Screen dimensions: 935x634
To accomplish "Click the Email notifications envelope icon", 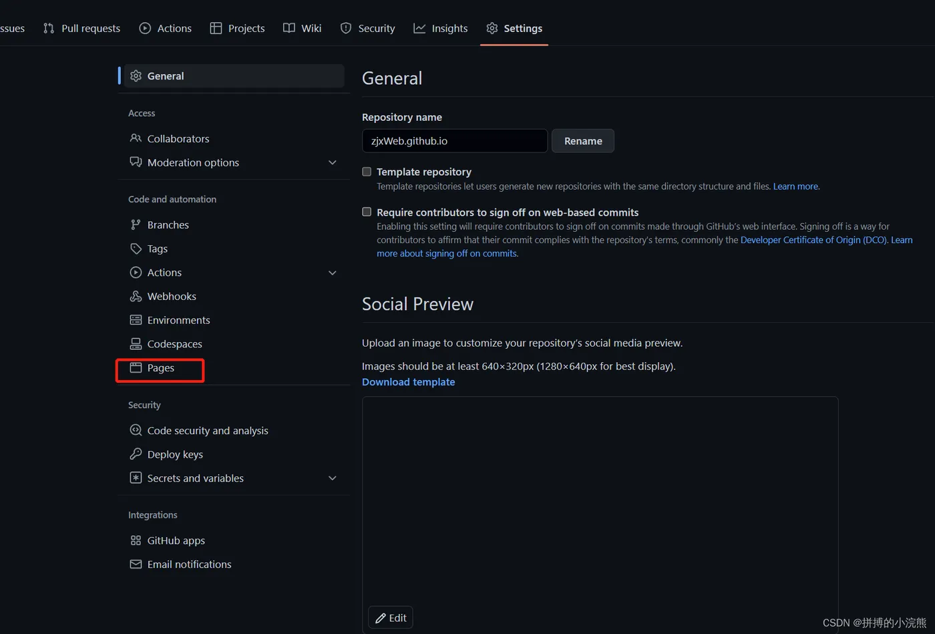I will click(x=136, y=565).
